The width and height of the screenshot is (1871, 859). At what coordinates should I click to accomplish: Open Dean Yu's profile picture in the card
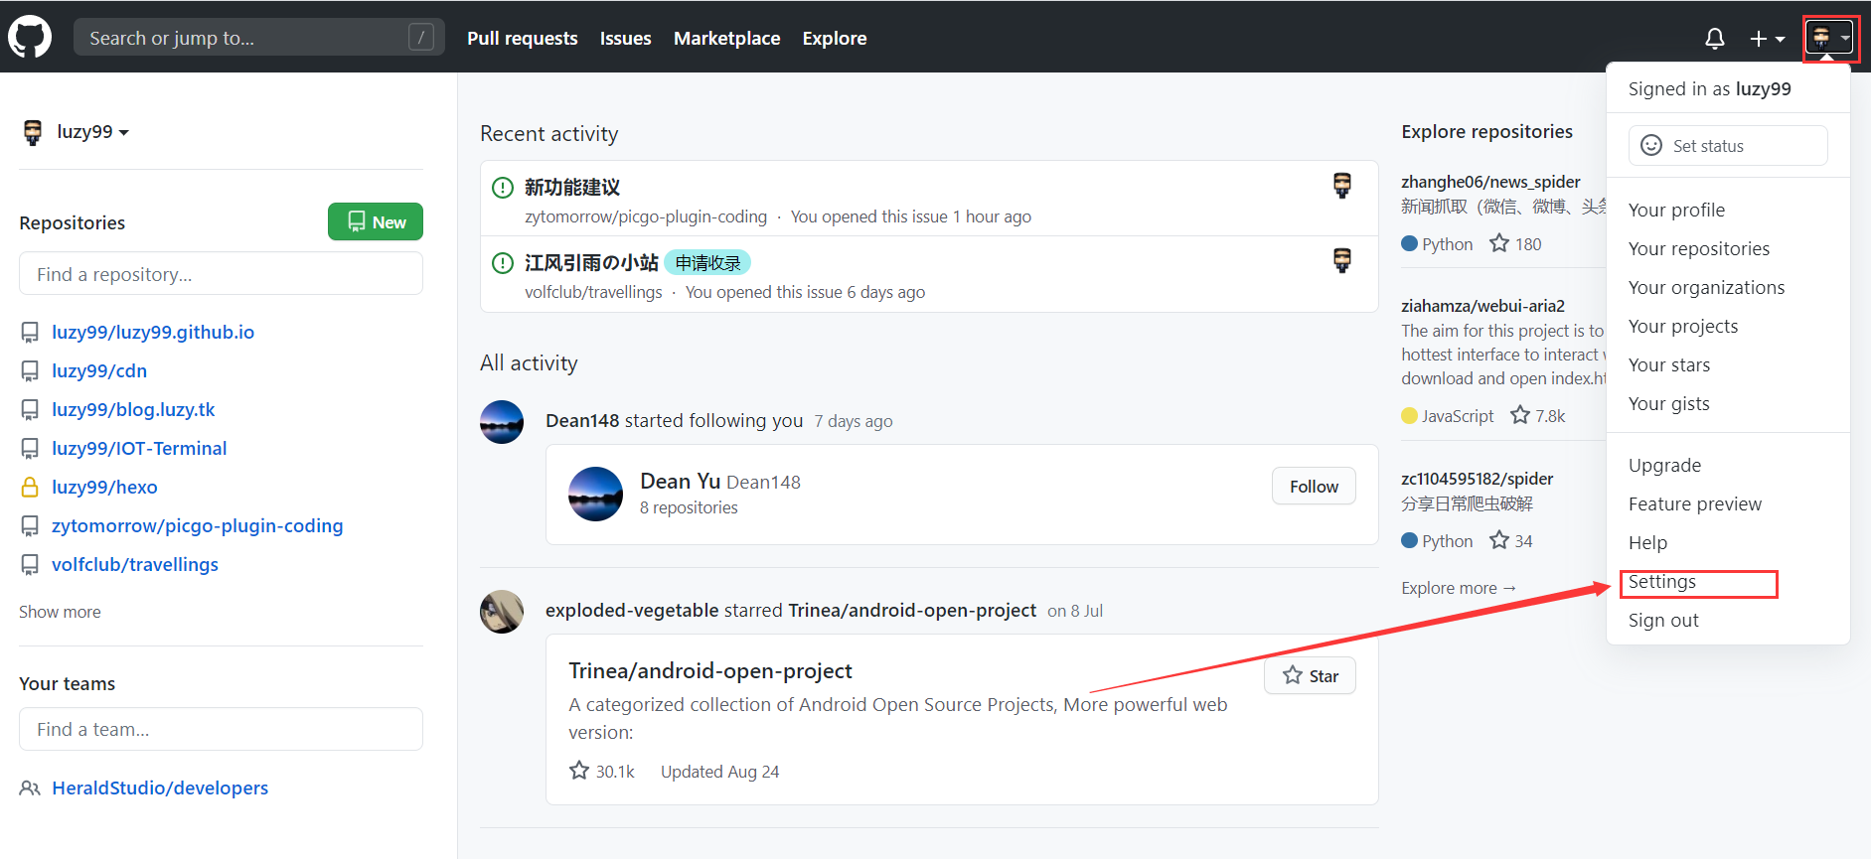tap(595, 494)
